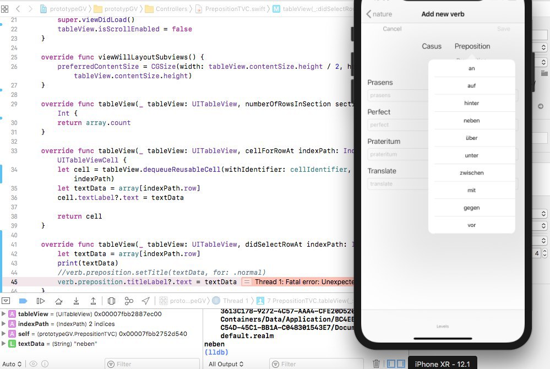Tap Save in the simulator
This screenshot has height=369, width=550.
click(503, 29)
